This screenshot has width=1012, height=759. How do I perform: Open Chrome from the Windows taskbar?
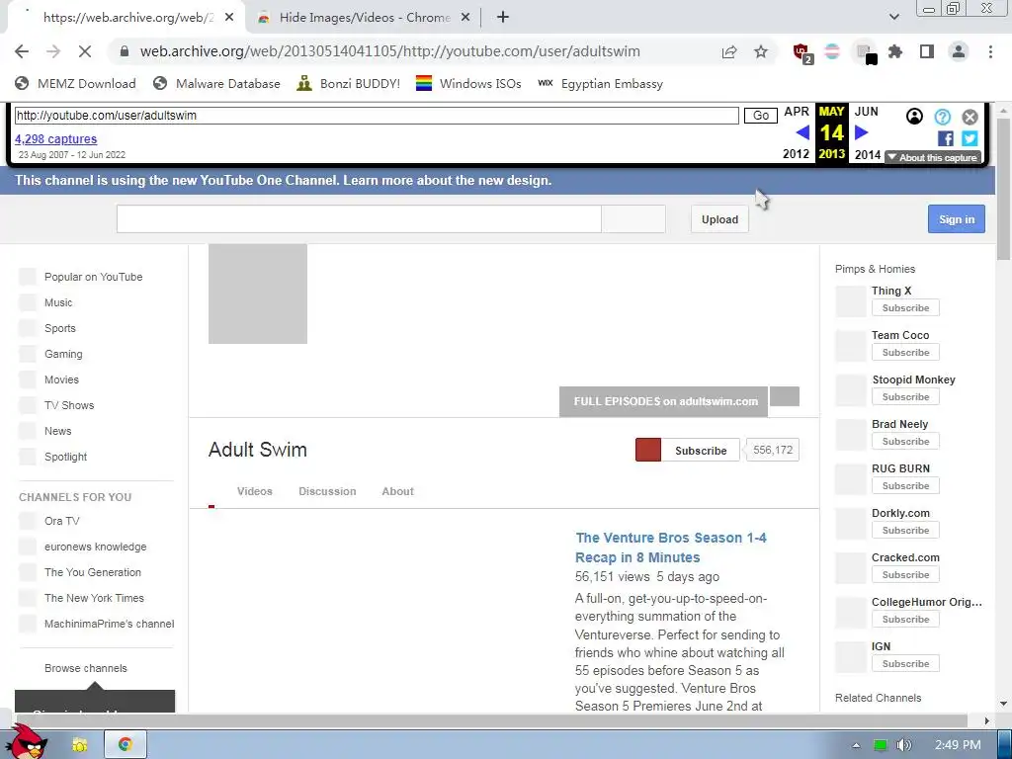[126, 744]
